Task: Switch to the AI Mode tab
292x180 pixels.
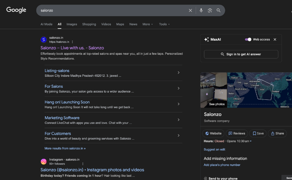Action: coord(46,24)
